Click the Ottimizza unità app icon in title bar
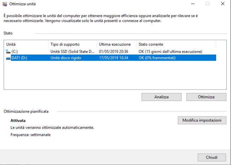This screenshot has height=165, width=231. [x=5, y=4]
